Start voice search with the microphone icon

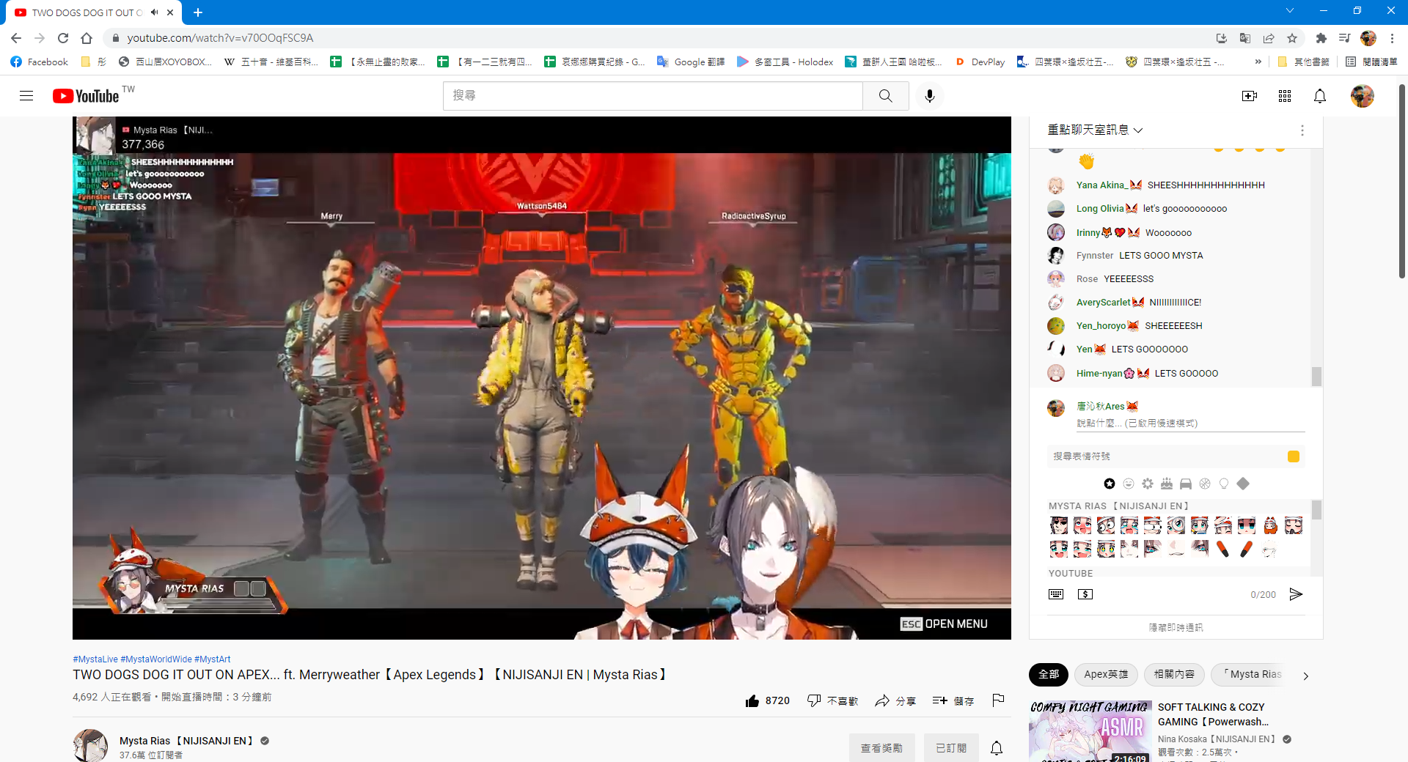pos(929,96)
